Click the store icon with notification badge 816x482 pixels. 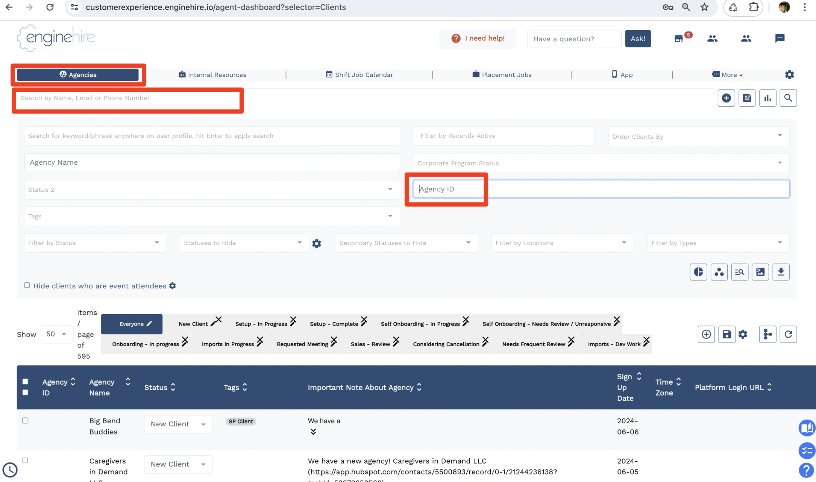[x=679, y=38]
